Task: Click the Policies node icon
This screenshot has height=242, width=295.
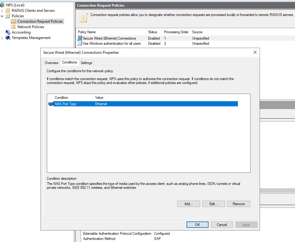Action: coord(8,16)
